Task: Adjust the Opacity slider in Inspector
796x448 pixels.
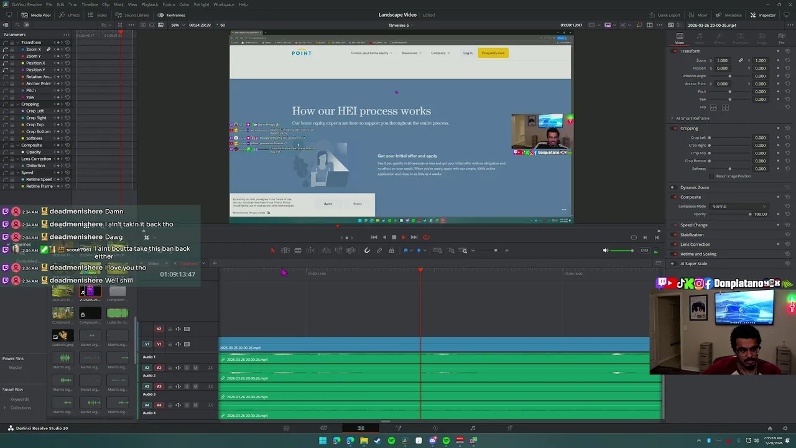Action: click(730, 214)
